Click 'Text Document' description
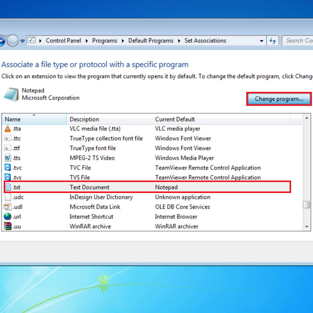This screenshot has width=313, height=313. click(89, 187)
